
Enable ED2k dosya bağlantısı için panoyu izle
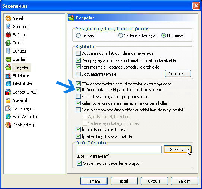pyautogui.click(x=78, y=97)
